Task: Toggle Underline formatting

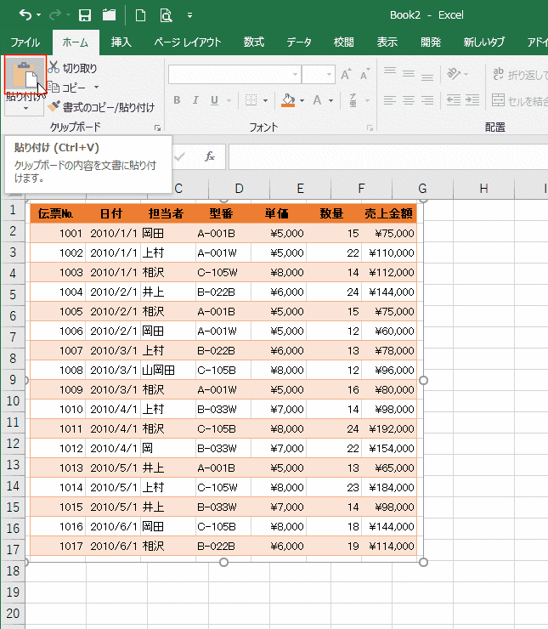Action: pos(214,100)
